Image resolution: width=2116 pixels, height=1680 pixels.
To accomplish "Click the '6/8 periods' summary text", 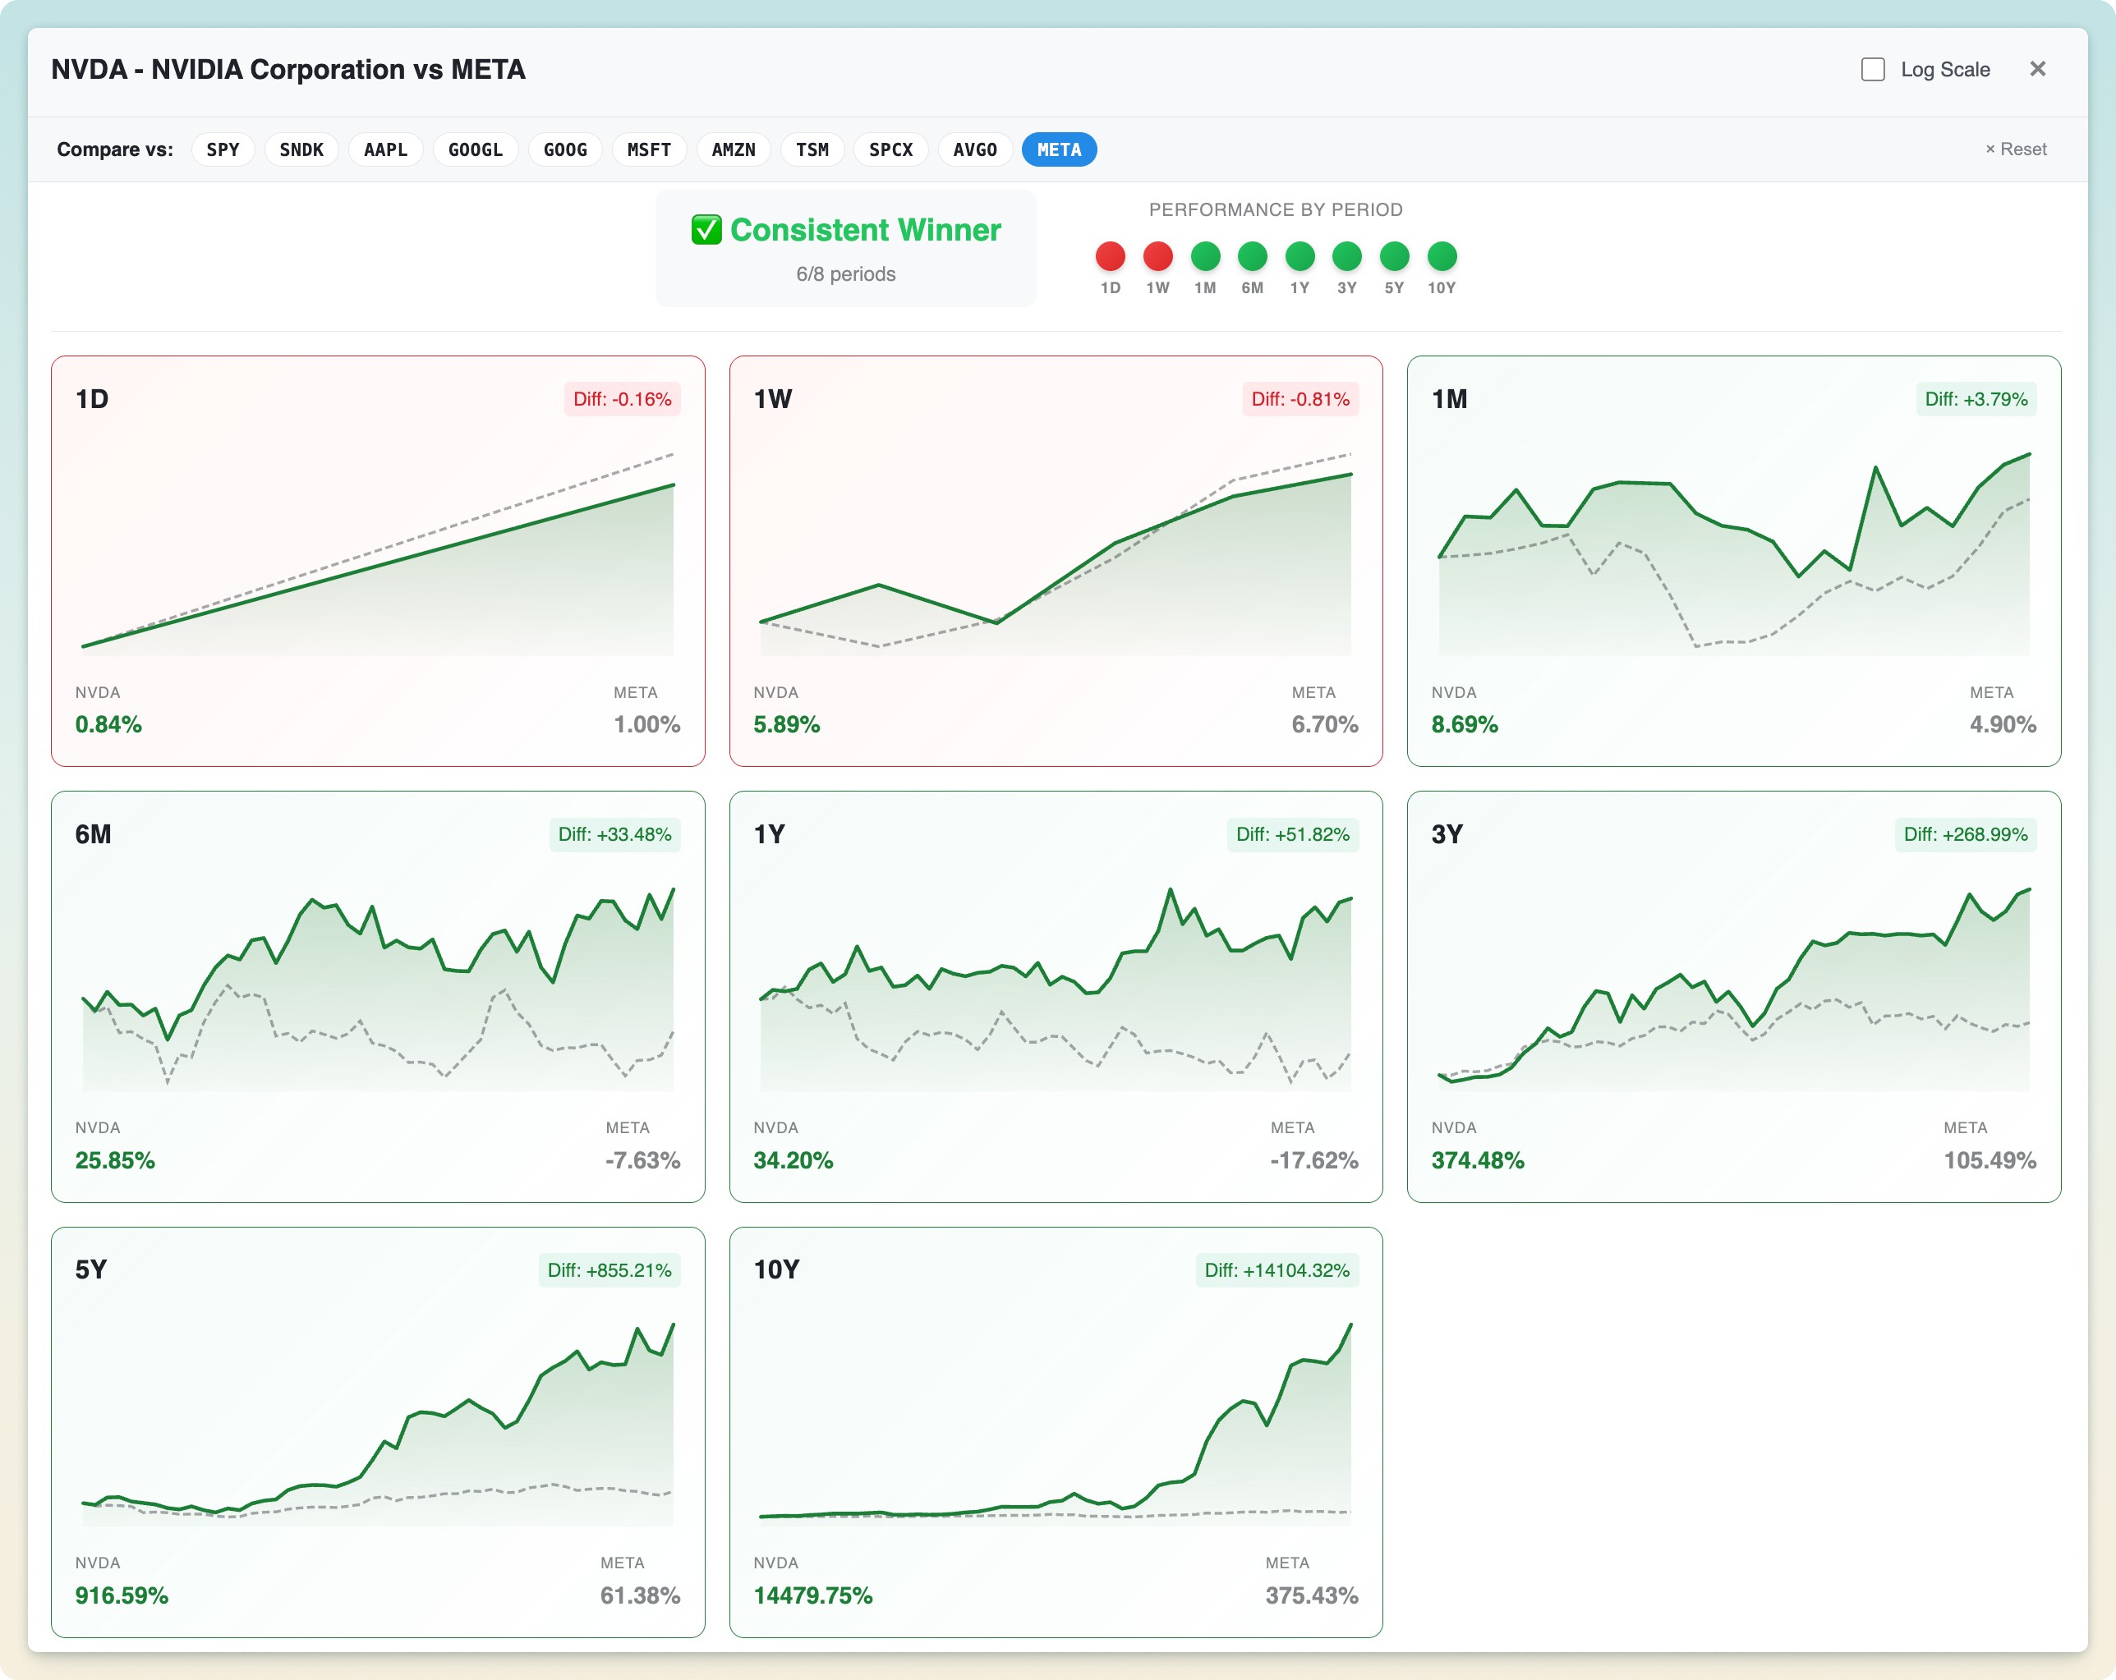I will coord(846,273).
